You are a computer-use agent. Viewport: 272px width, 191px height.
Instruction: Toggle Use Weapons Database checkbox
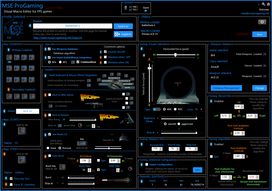click(x=49, y=49)
